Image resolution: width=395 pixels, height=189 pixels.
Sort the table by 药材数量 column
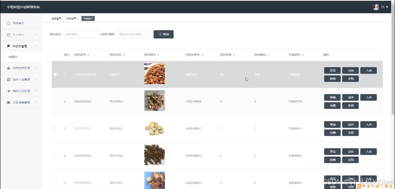[268, 55]
